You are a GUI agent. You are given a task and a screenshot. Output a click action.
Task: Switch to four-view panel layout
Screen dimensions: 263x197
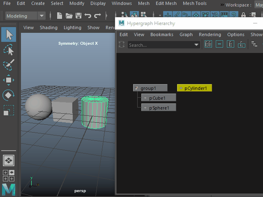9,176
